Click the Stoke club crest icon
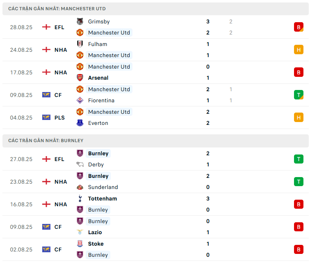Screen dimensions: 310x265 (x=80, y=244)
